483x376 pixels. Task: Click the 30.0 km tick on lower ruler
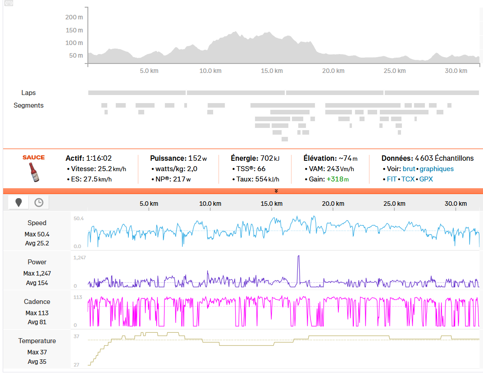pyautogui.click(x=456, y=204)
